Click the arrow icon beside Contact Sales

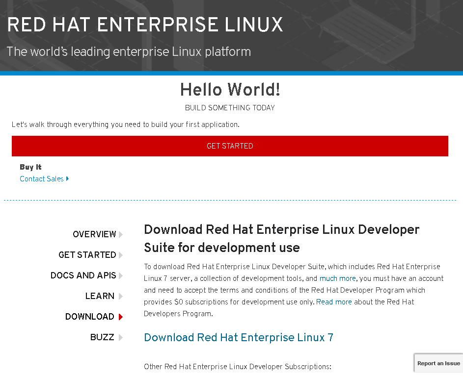click(x=67, y=179)
